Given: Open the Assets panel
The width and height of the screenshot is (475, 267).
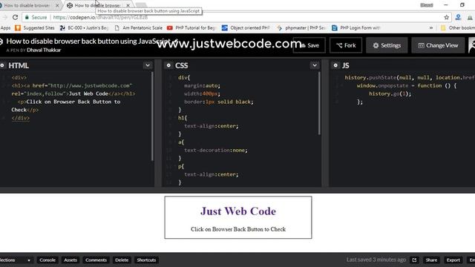Looking at the screenshot, I should pyautogui.click(x=71, y=260).
